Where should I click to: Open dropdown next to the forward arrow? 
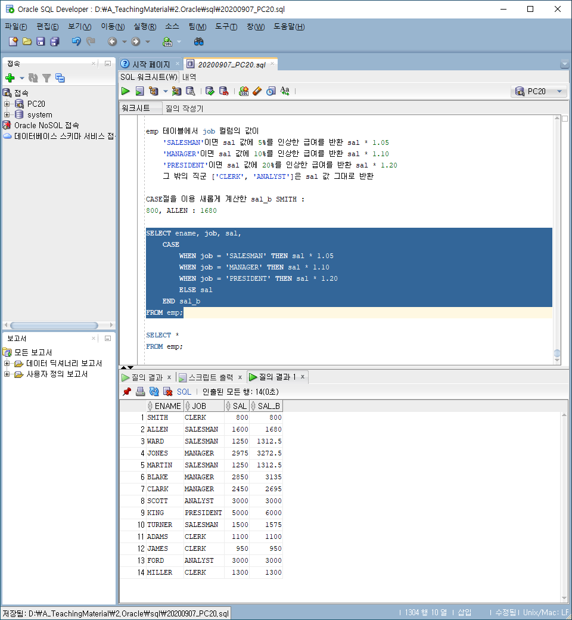(147, 42)
